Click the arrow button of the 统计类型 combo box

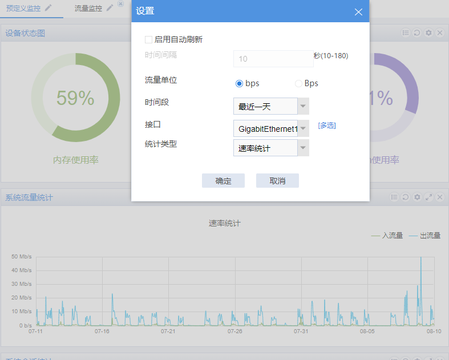304,148
